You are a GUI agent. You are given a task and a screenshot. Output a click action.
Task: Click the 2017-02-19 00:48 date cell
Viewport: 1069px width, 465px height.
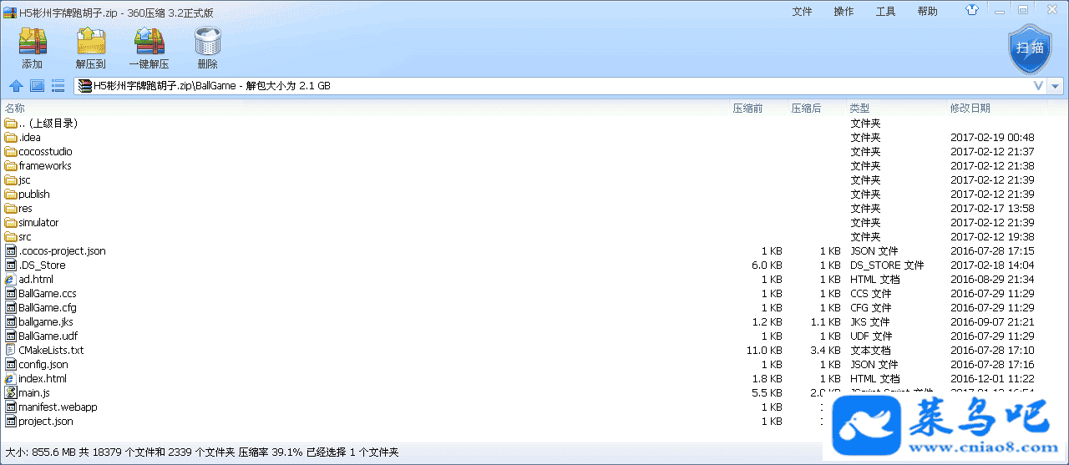(x=992, y=138)
